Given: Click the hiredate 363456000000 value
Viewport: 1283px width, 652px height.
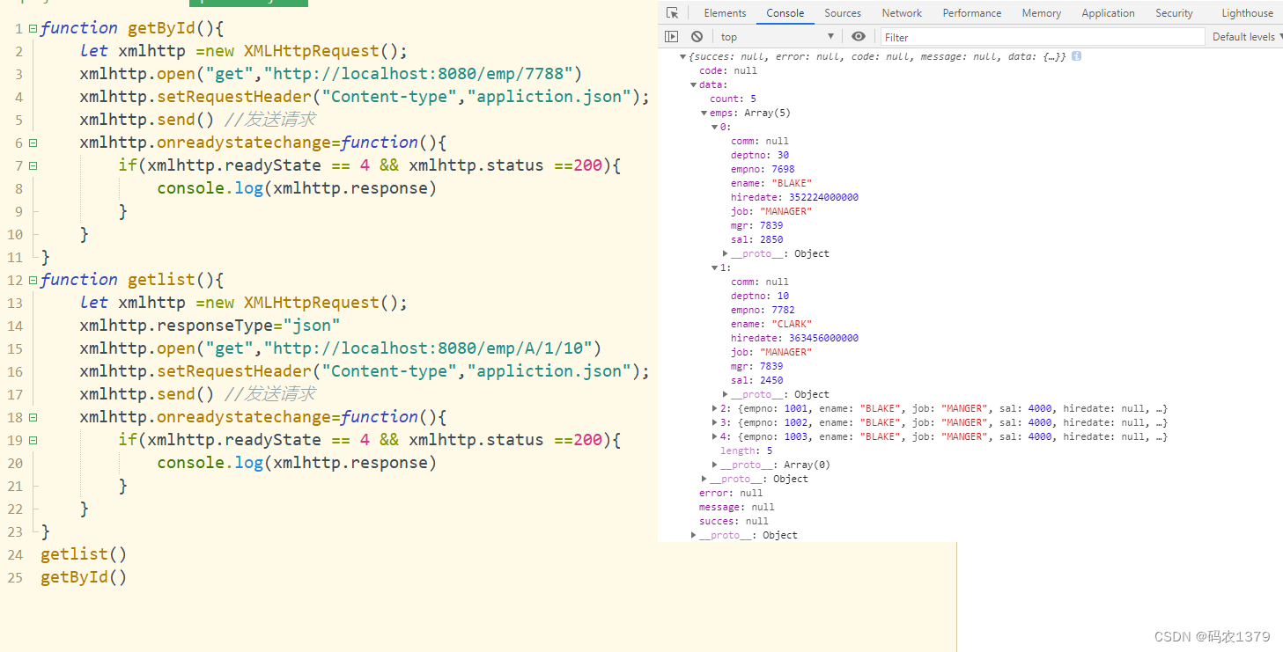Looking at the screenshot, I should (x=823, y=338).
